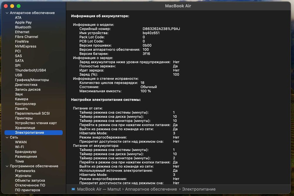The image size is (294, 196).
Task: Click the cycle count value 18
Action: (x=143, y=83)
